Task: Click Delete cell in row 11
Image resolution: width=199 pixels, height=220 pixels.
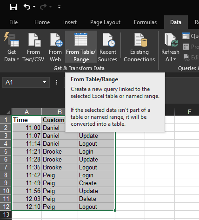Action: [96, 199]
